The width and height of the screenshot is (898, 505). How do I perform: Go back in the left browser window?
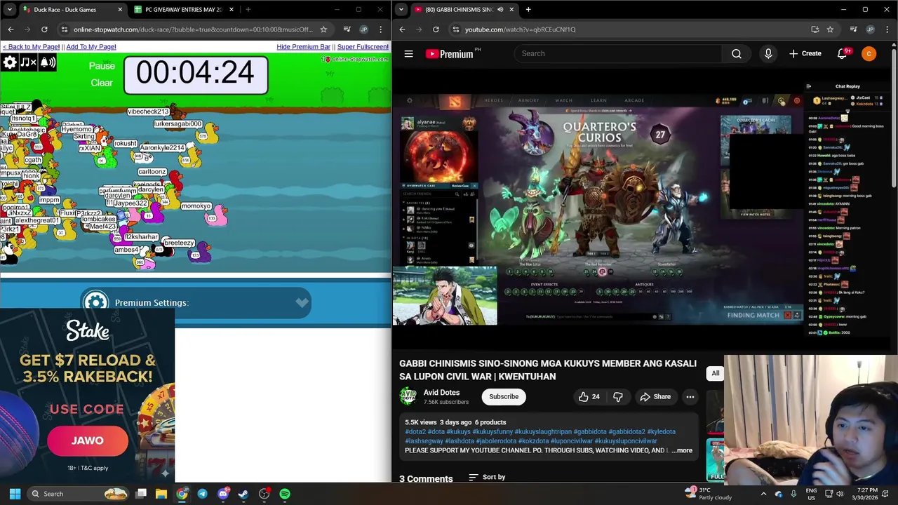pos(11,29)
